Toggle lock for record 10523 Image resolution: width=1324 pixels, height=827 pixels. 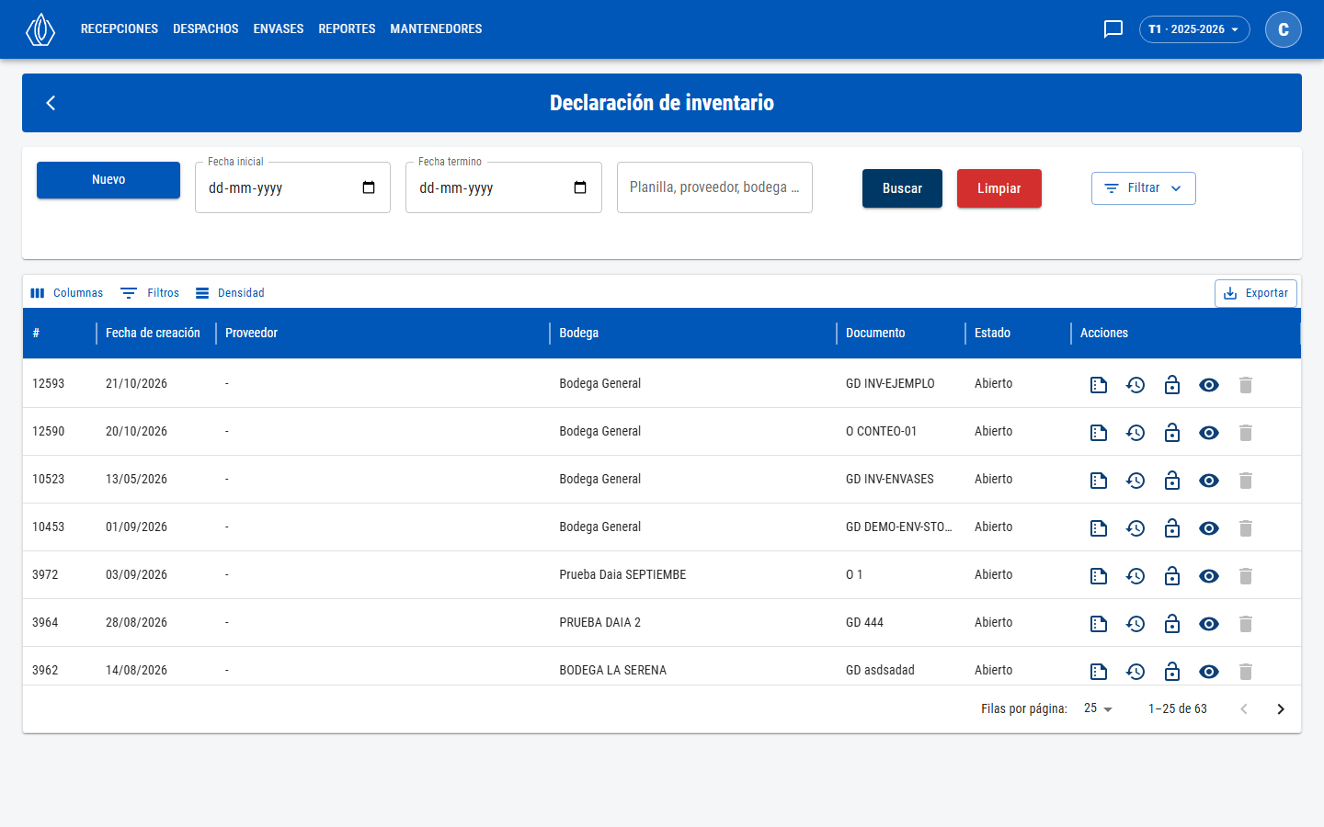click(1172, 481)
